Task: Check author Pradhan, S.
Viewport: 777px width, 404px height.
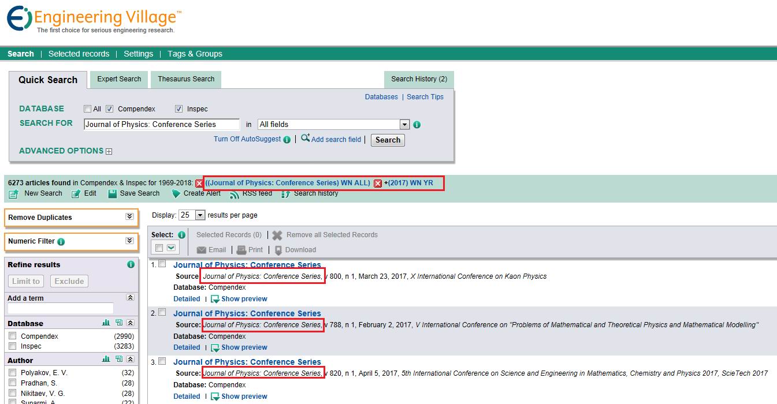Action: 13,383
